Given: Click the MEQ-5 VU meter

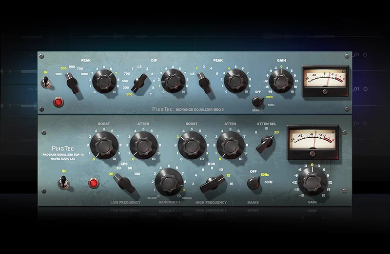Looking at the screenshot, I should [x=325, y=81].
